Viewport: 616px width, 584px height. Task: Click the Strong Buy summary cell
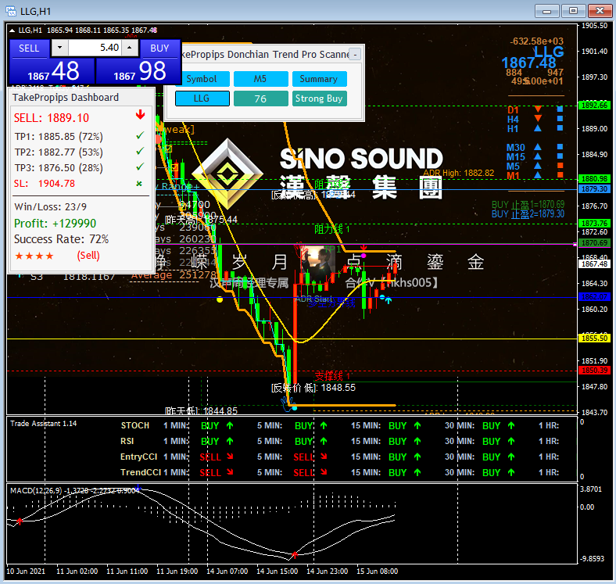tap(319, 99)
